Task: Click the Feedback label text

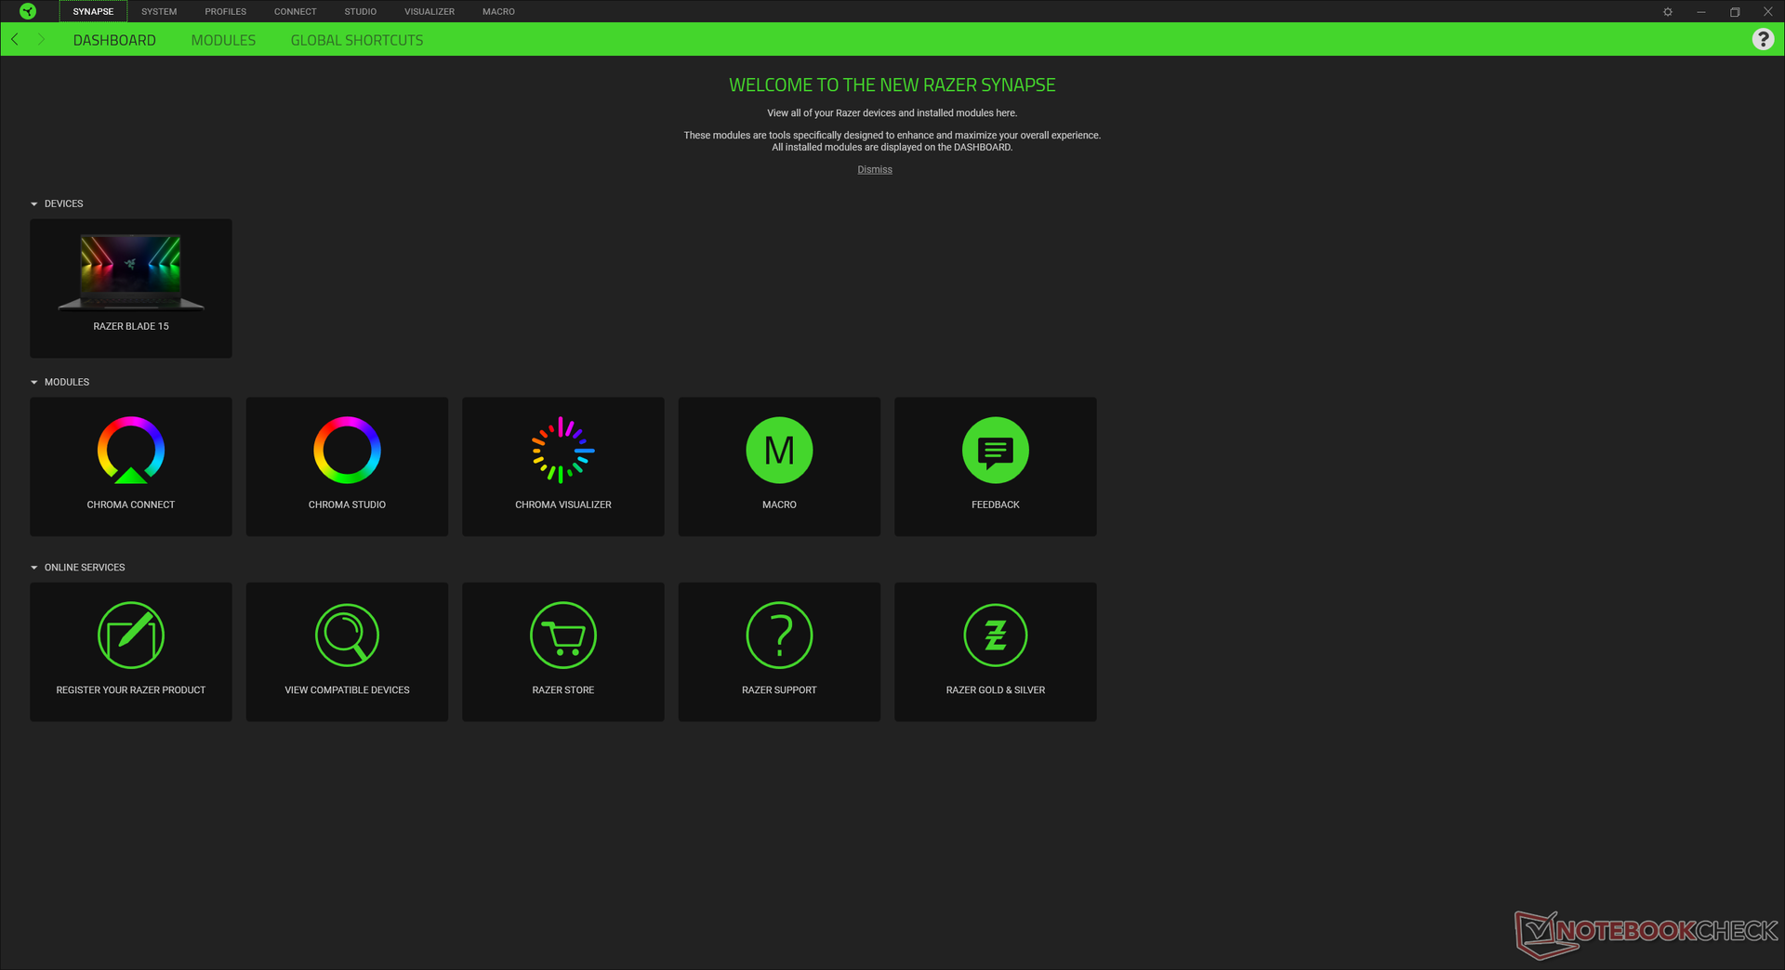Action: [x=996, y=505]
